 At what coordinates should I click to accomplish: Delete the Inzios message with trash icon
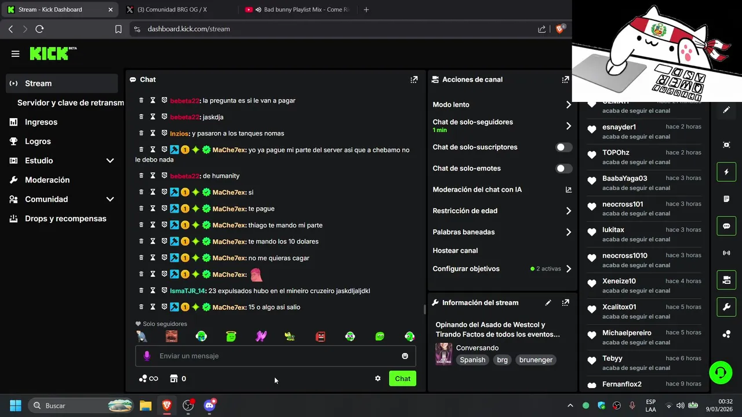[141, 133]
